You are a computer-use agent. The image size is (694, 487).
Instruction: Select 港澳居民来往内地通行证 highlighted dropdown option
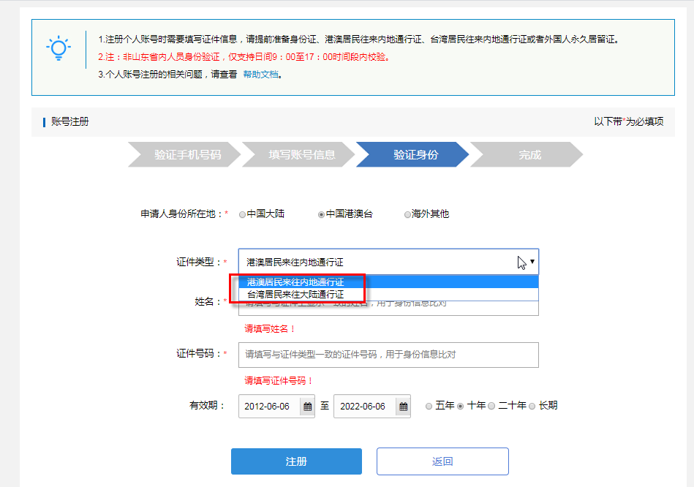point(297,281)
